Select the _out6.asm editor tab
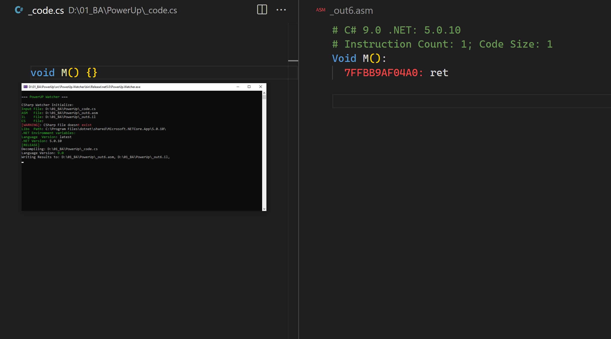 tap(351, 11)
